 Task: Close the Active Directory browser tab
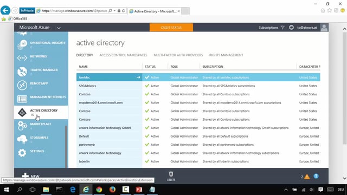pos(178,11)
